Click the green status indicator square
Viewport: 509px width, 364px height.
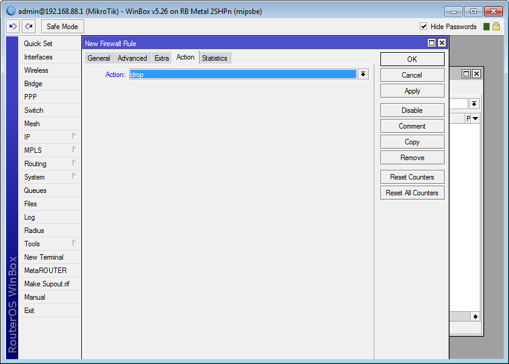pos(487,27)
